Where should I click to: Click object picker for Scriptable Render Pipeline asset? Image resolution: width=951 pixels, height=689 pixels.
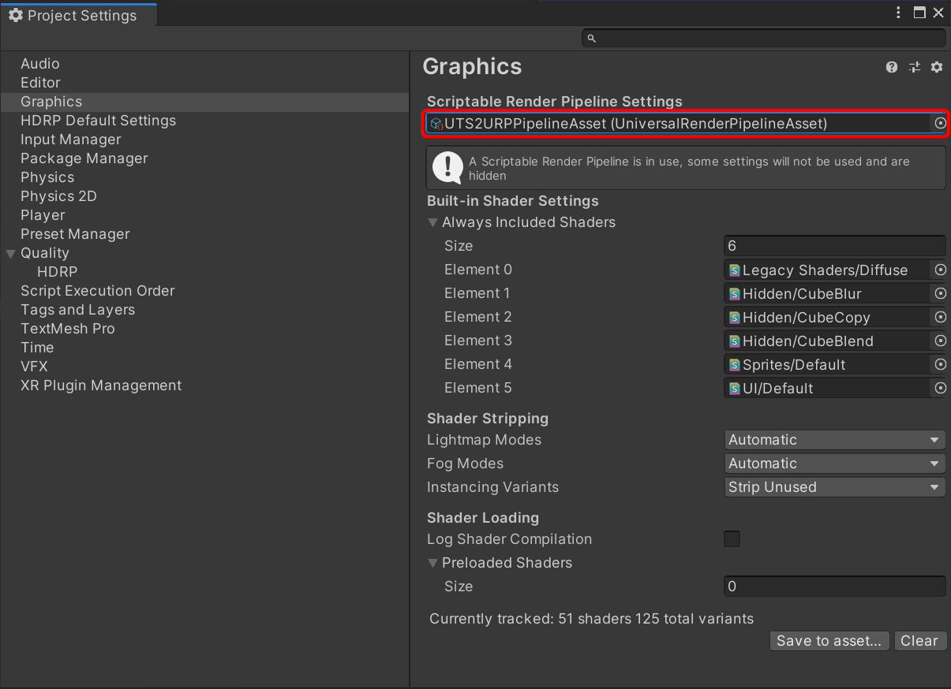pyautogui.click(x=940, y=124)
